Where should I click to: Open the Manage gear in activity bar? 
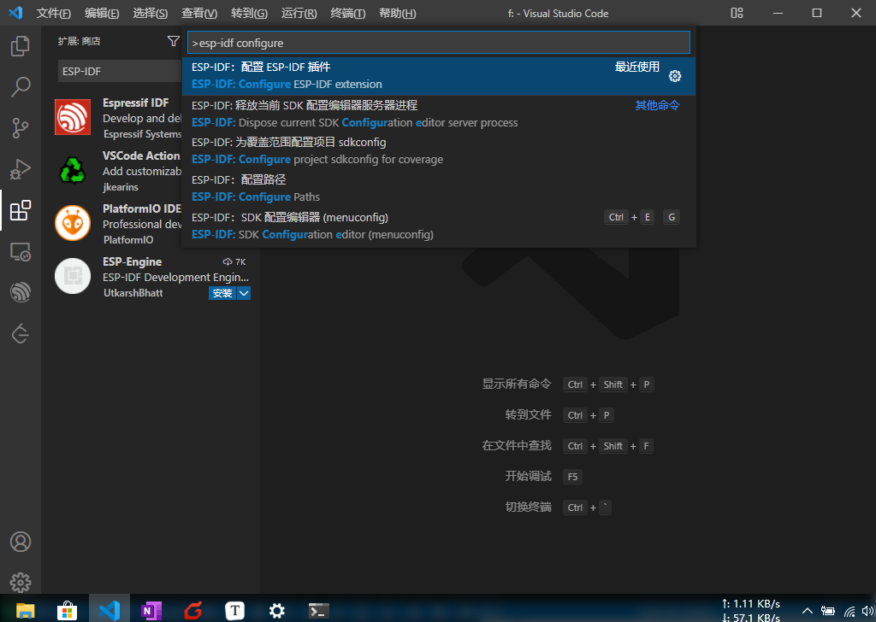pyautogui.click(x=21, y=583)
